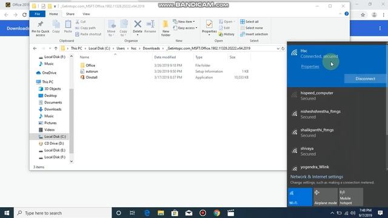
Task: Click the Open ribbon button
Action: click(x=227, y=22)
